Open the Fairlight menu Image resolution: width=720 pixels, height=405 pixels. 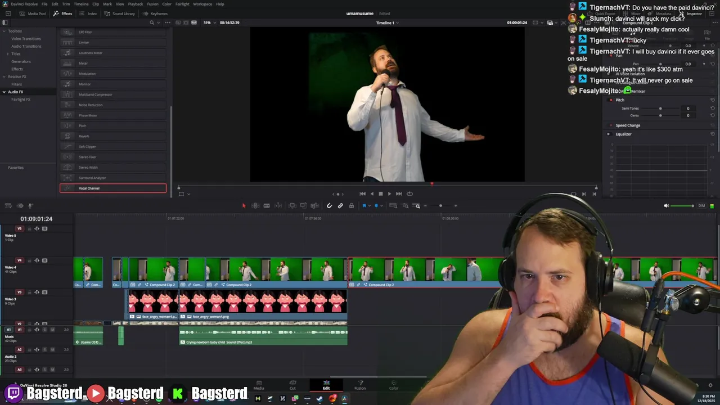point(182,4)
